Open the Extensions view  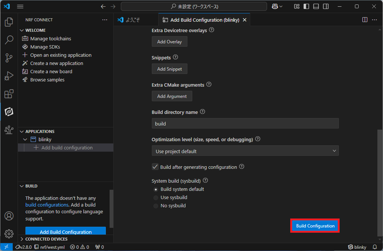[x=9, y=94]
